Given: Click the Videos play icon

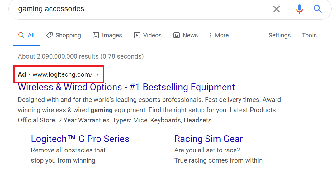Looking at the screenshot, I should pos(137,35).
